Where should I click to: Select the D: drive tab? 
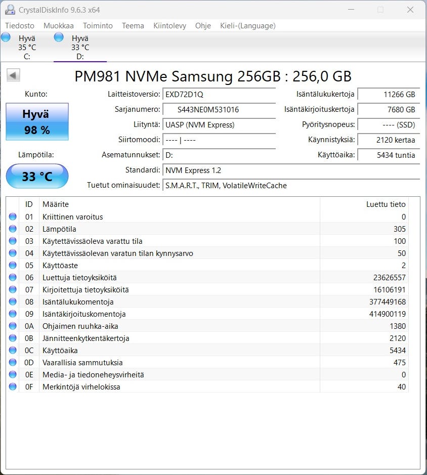[x=80, y=47]
